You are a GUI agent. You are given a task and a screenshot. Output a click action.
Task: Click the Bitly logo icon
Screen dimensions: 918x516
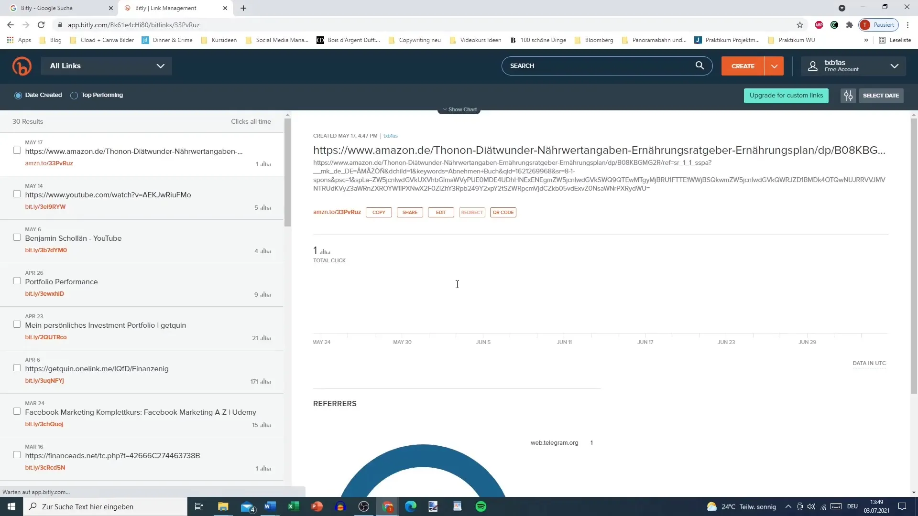pos(22,66)
